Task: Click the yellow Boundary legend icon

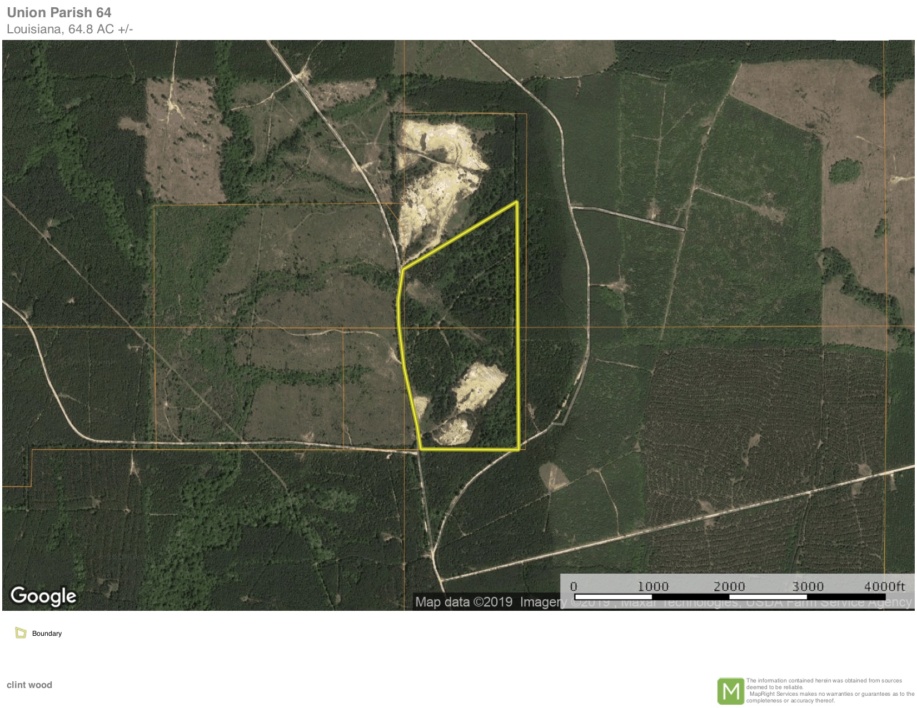Action: pyautogui.click(x=21, y=633)
